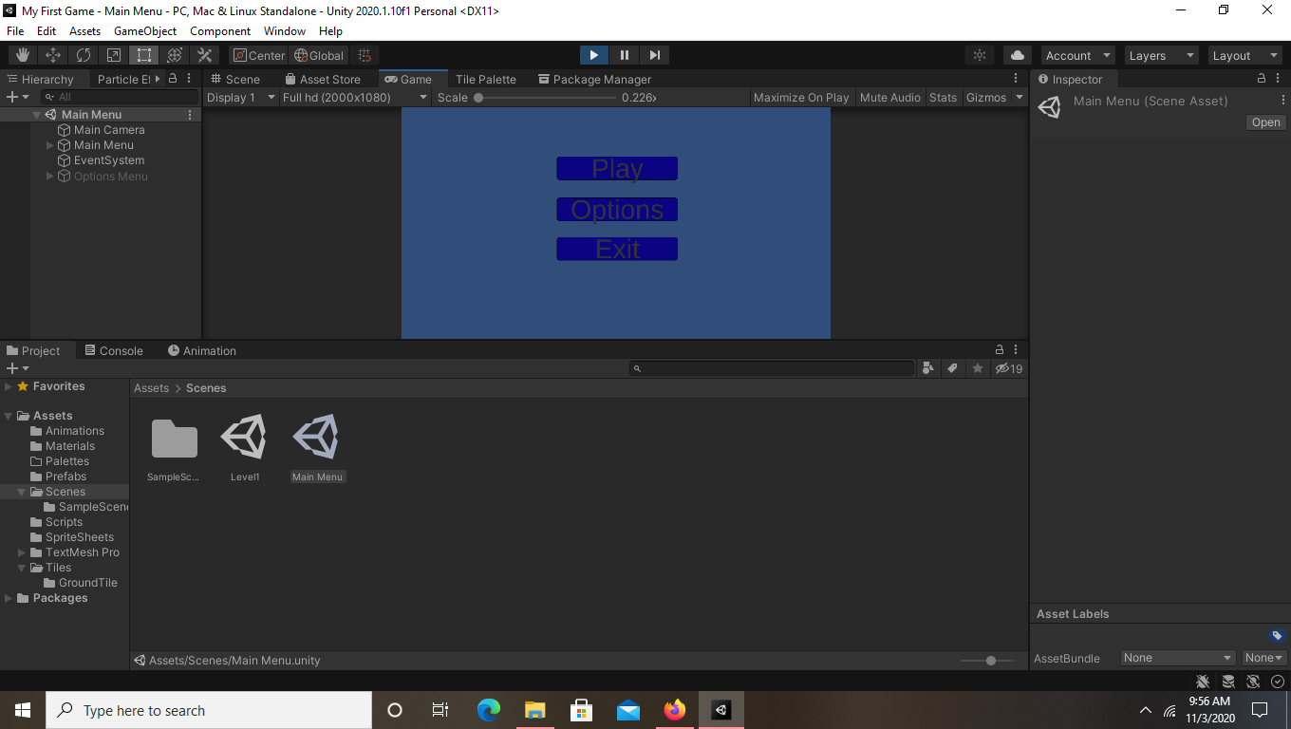The image size is (1291, 729).
Task: Select the Scale tool
Action: click(114, 55)
